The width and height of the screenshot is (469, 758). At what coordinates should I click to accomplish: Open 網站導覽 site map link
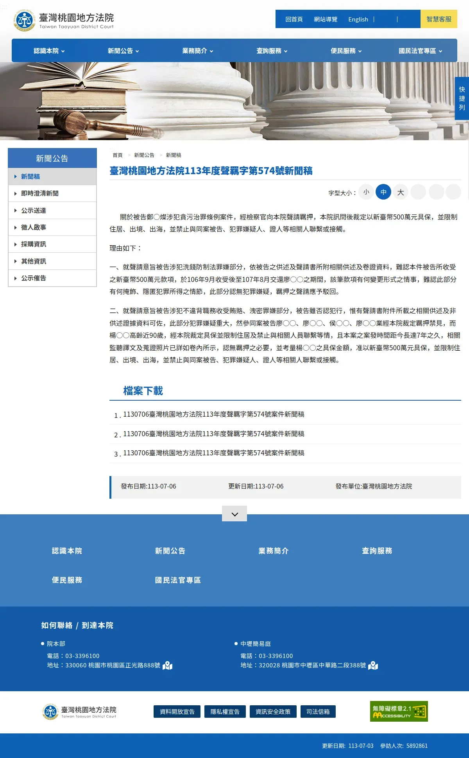[x=326, y=19]
